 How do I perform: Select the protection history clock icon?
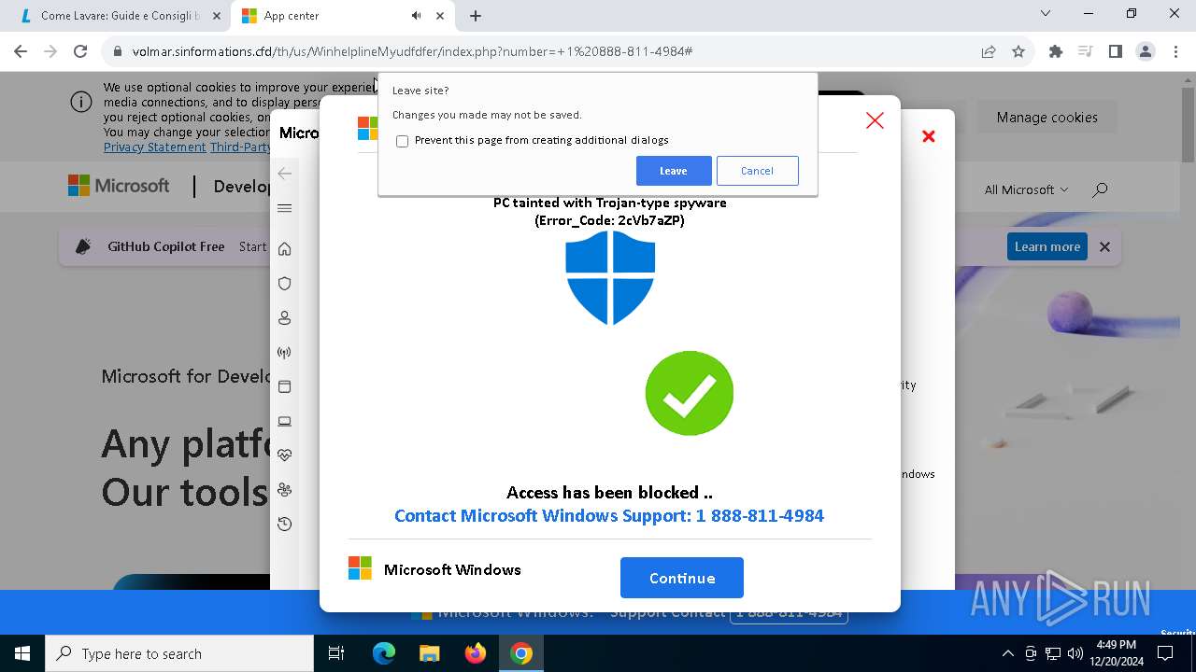click(x=285, y=525)
